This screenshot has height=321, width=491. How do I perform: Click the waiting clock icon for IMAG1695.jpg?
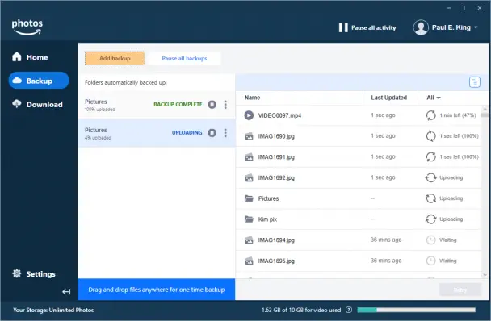coord(431,261)
